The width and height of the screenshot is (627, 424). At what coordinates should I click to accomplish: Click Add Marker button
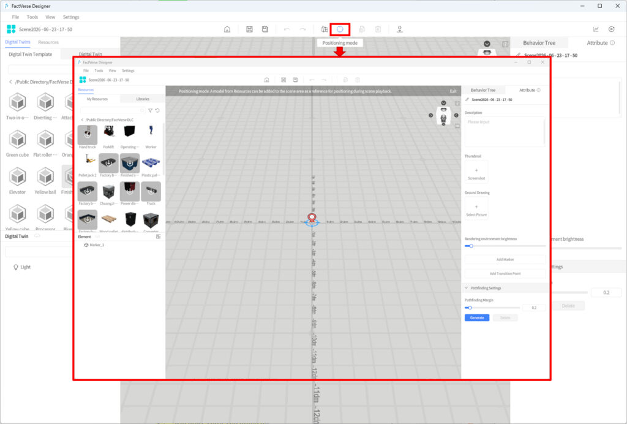[505, 260]
